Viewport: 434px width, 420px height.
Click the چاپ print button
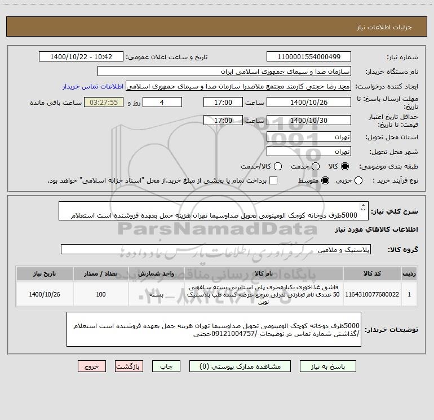click(x=166, y=366)
